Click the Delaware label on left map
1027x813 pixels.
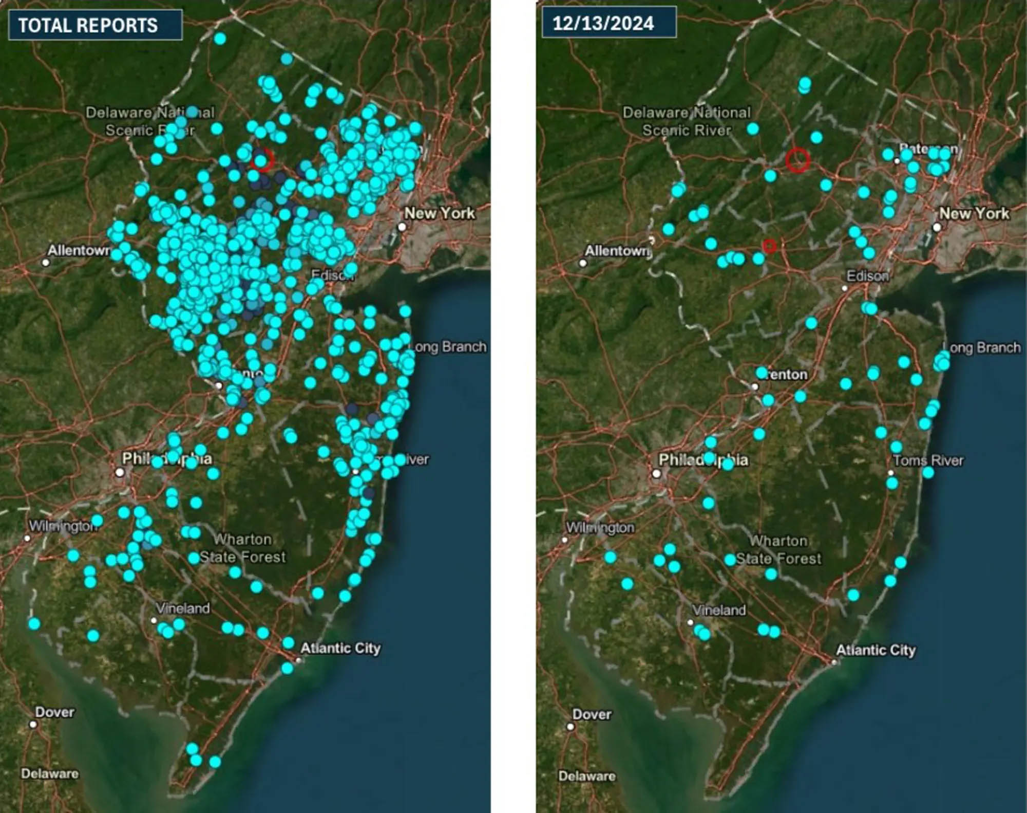50,773
